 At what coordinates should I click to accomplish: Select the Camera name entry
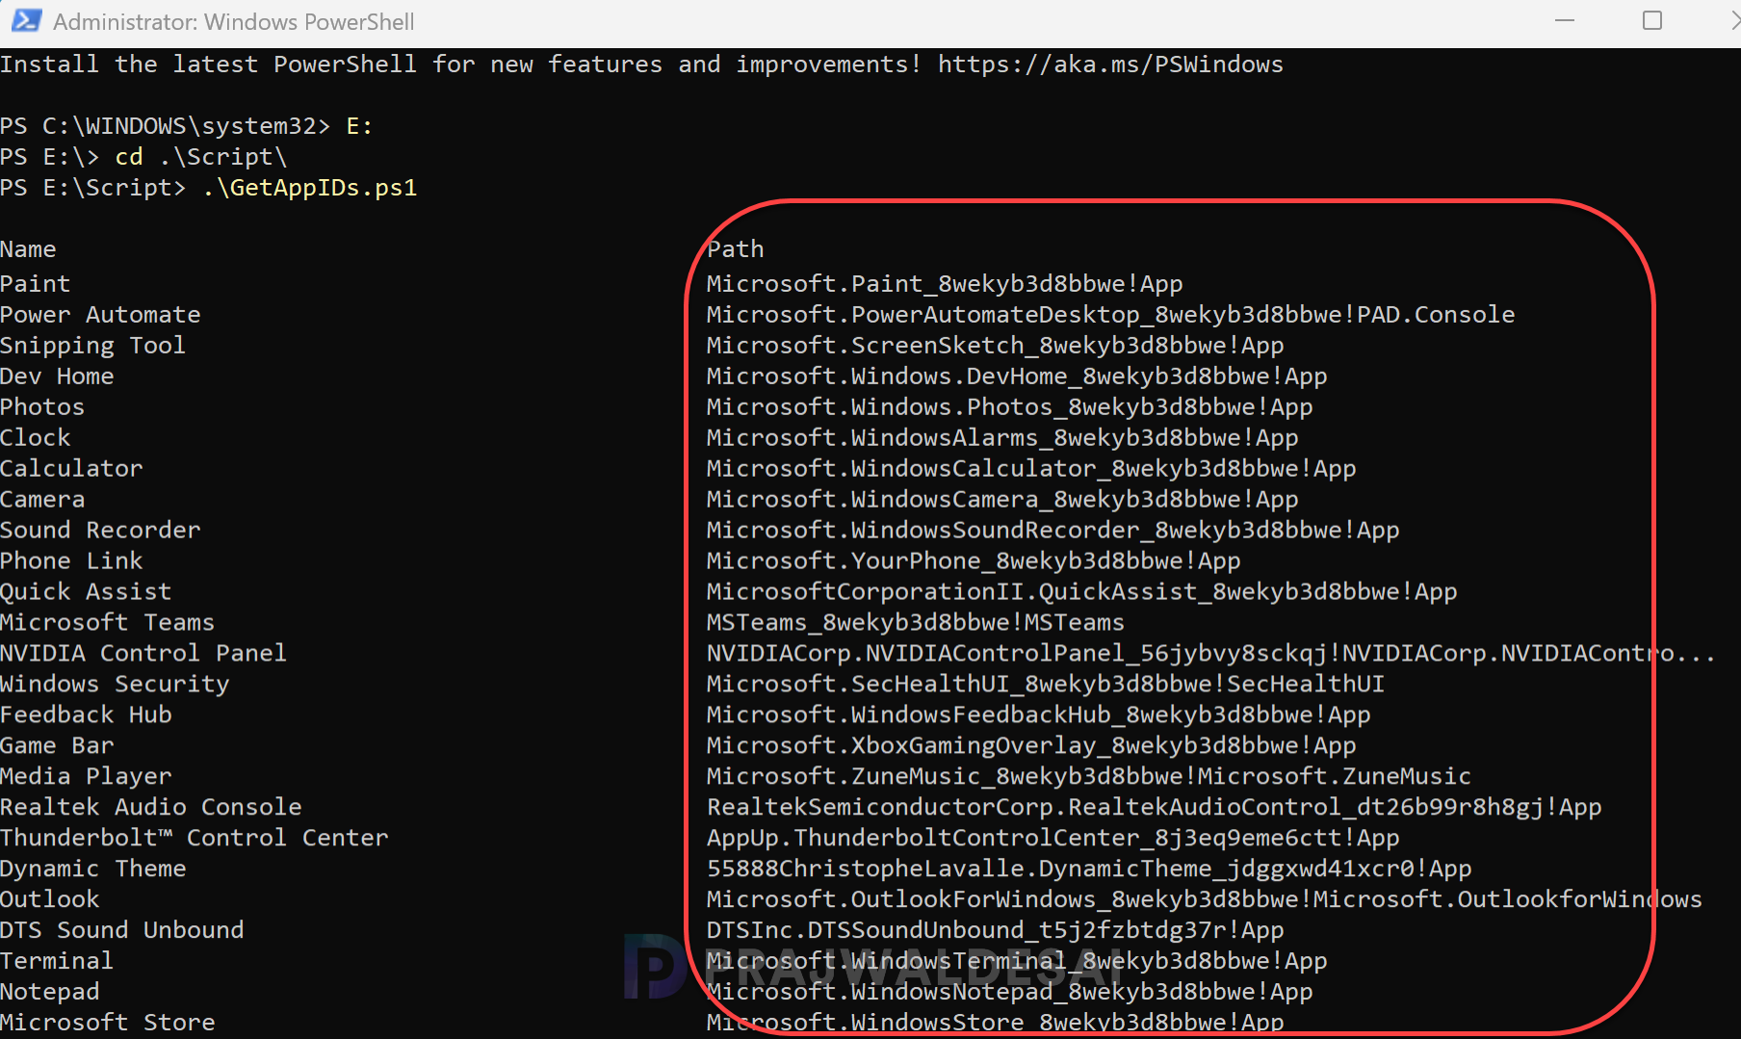click(42, 500)
